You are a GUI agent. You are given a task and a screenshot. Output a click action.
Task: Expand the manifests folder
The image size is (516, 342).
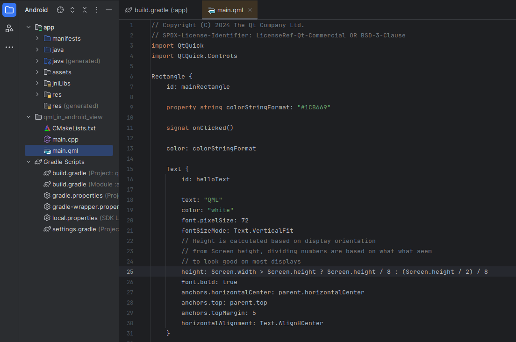click(x=37, y=39)
